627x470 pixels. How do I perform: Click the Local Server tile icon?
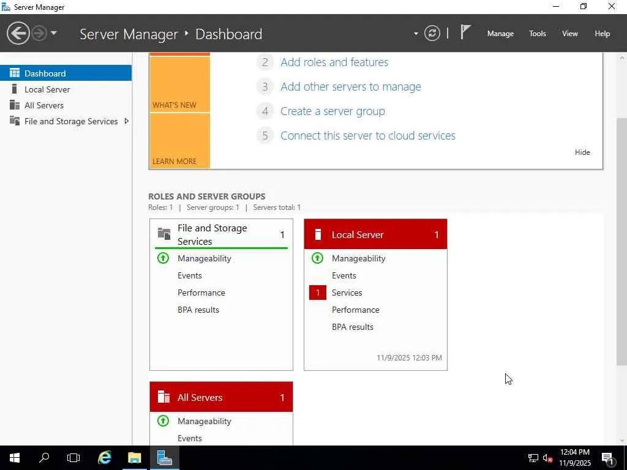tap(318, 234)
